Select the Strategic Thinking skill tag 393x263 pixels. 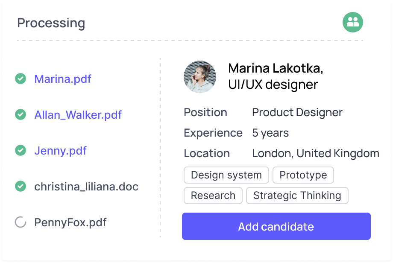[x=297, y=196]
